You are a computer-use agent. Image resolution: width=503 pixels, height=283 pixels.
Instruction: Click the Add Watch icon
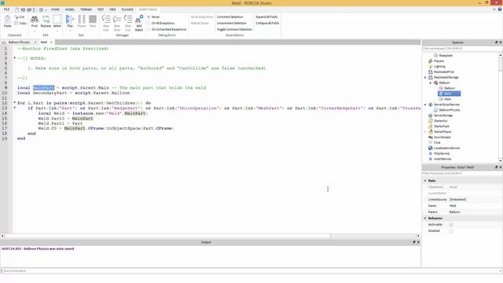[x=139, y=19]
